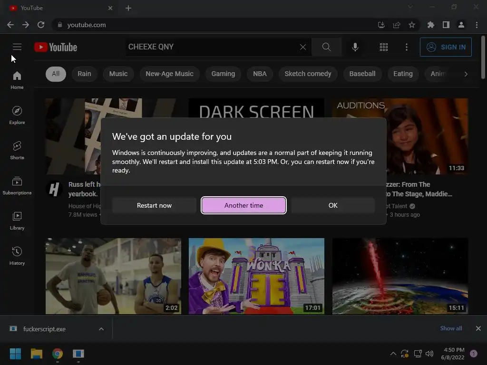Select the NBA filter chip

260,74
